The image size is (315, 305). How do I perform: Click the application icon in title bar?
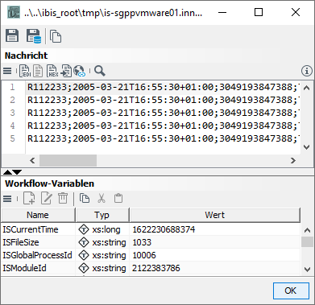[x=14, y=12]
